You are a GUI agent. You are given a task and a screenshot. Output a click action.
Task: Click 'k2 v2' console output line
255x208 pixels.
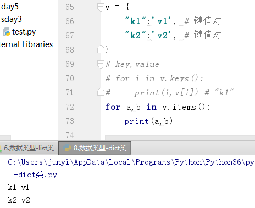(19, 200)
